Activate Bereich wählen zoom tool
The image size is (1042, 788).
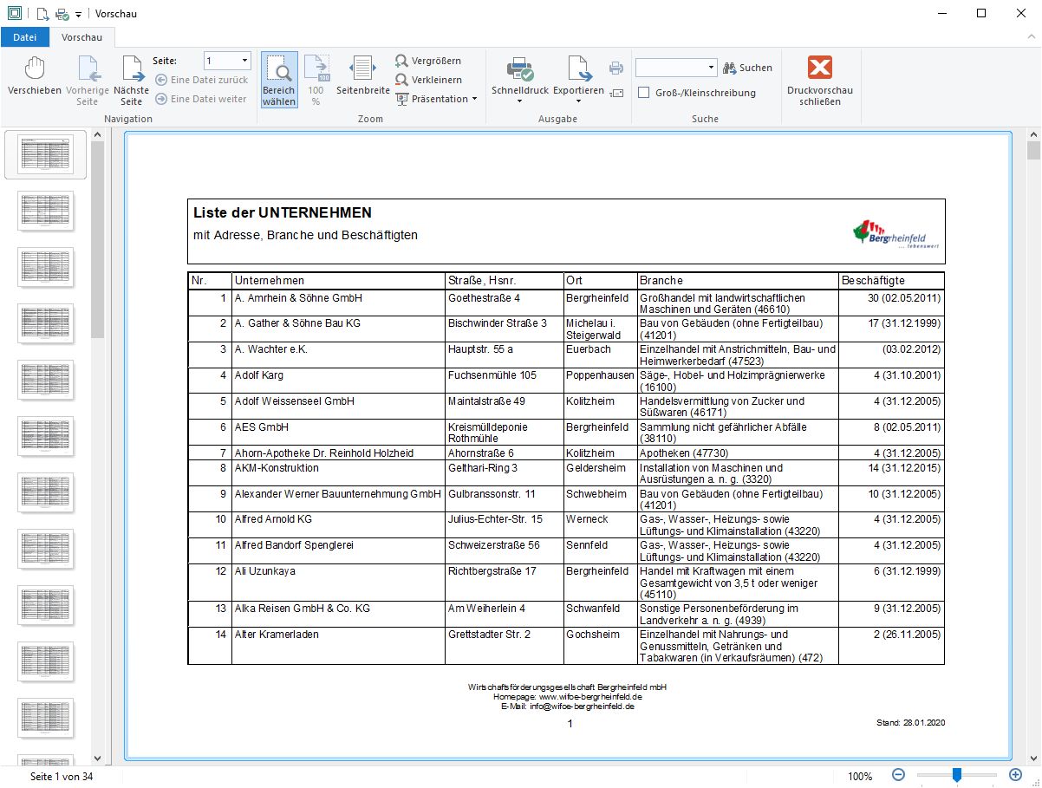click(x=279, y=79)
